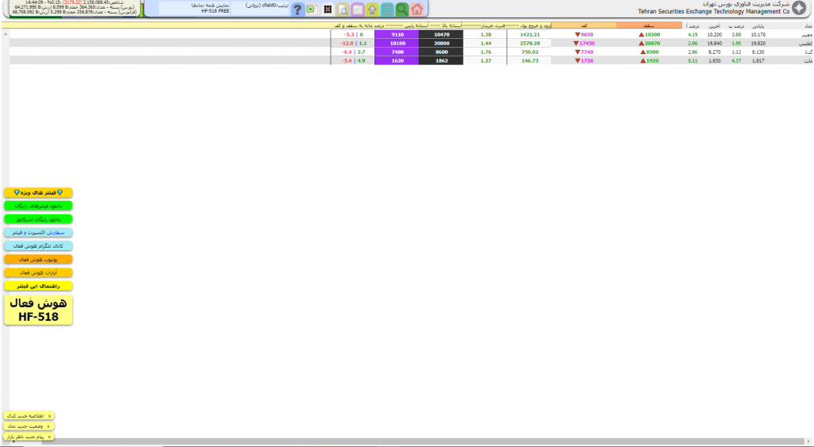Click the teal list view icon

(387, 9)
